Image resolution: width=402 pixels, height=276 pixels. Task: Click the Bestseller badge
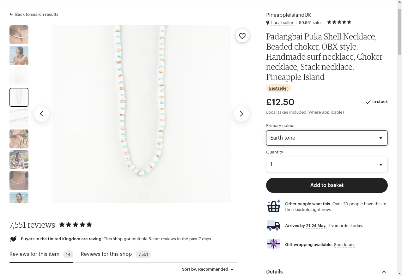(278, 88)
